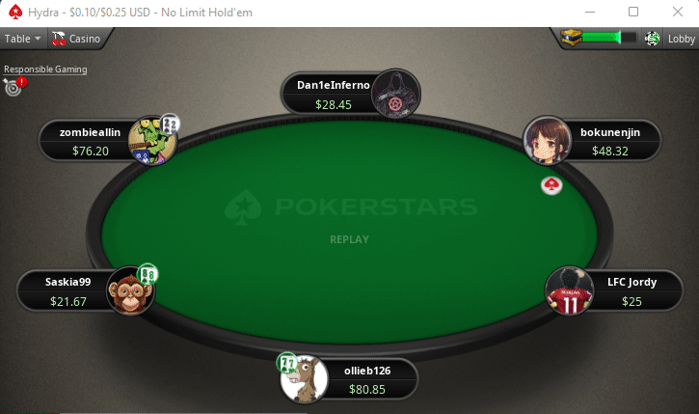Open the treasure chest rewards icon

(x=571, y=38)
